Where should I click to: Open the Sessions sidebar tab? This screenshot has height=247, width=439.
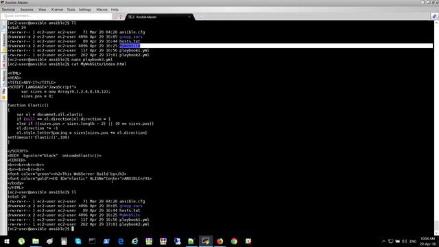pyautogui.click(x=4, y=42)
